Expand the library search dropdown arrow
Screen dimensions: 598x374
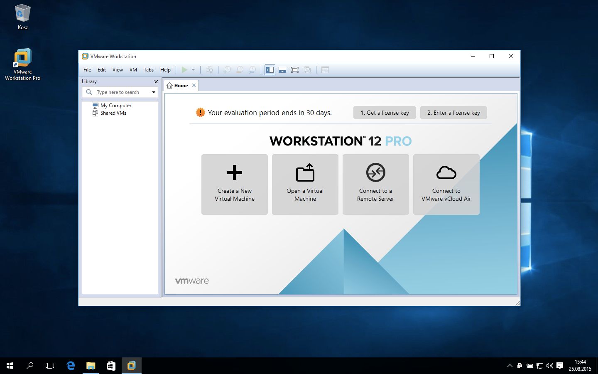(154, 92)
